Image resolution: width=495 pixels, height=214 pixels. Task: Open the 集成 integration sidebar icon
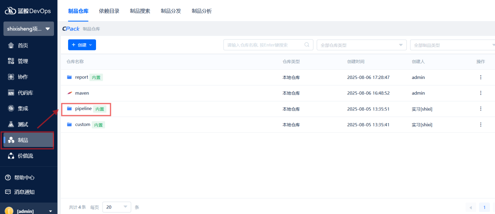pos(11,108)
